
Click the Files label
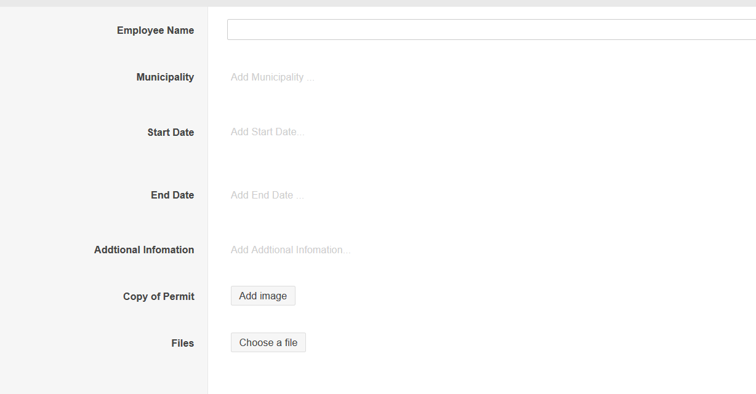click(x=182, y=344)
